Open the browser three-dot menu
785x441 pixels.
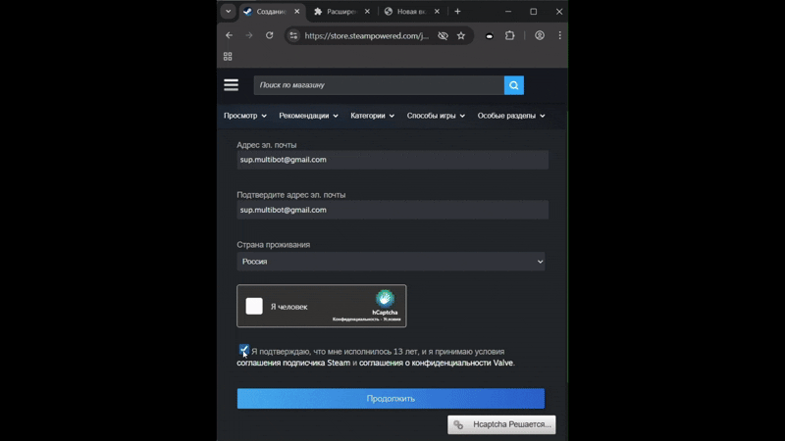pos(559,35)
